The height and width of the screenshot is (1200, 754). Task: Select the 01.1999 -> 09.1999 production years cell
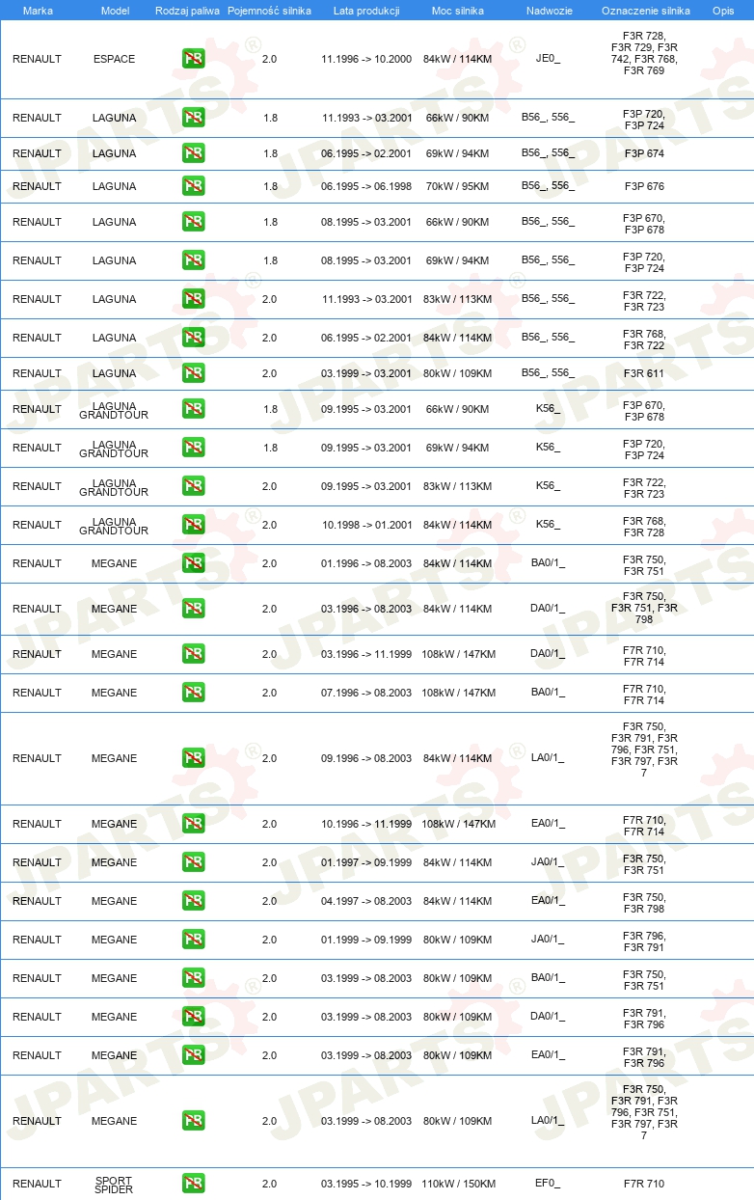pyautogui.click(x=366, y=940)
